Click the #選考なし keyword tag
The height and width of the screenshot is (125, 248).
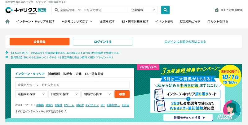pos(113,105)
